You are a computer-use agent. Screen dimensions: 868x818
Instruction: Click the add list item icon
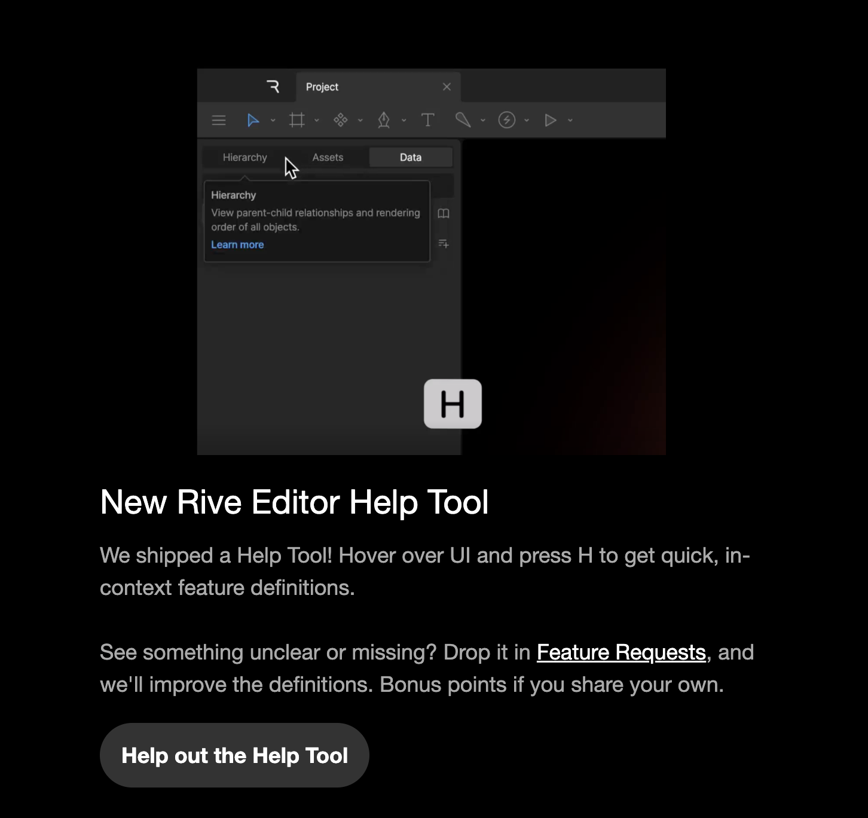click(444, 243)
